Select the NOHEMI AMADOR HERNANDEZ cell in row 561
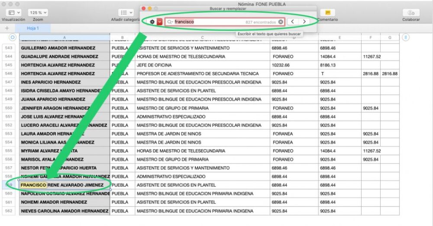This screenshot has height=226, width=433. 65,202
